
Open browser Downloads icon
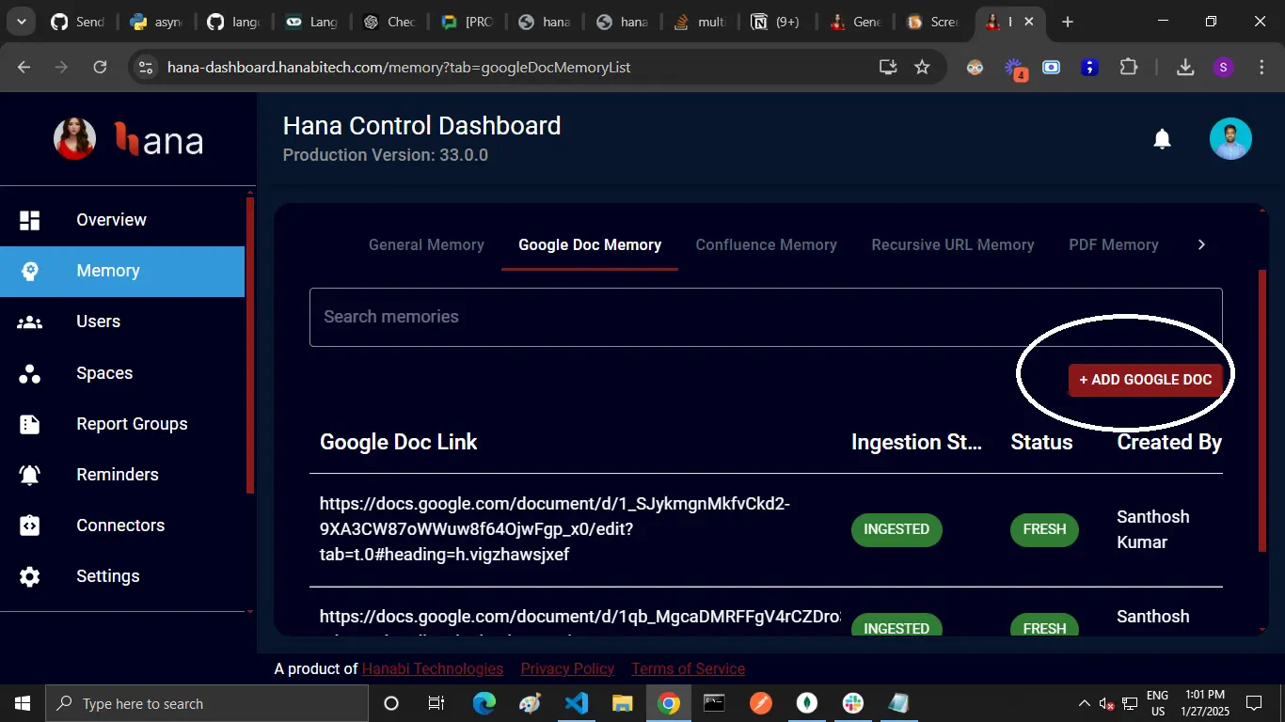click(1185, 67)
